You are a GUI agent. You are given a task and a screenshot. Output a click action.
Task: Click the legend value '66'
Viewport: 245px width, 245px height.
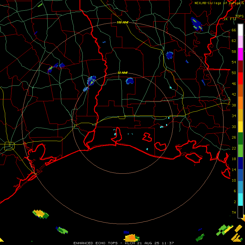coord(234,30)
